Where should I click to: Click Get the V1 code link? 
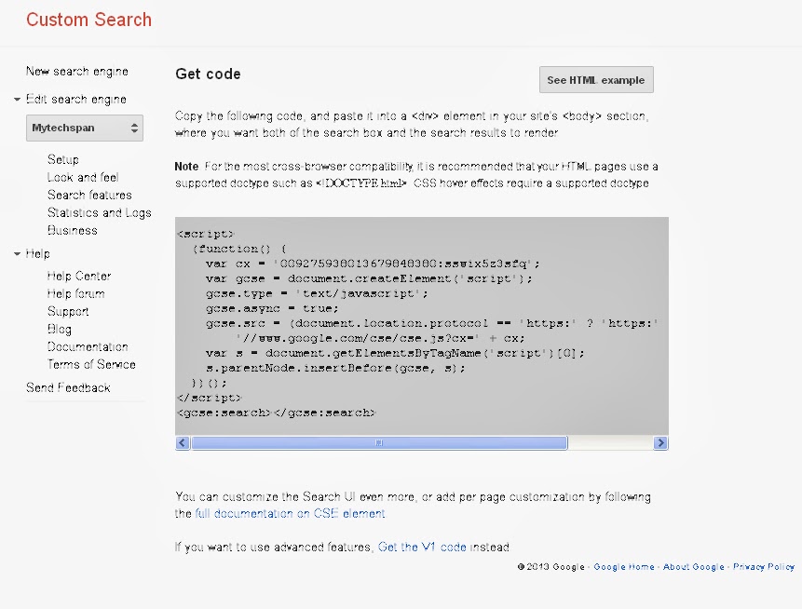point(422,548)
